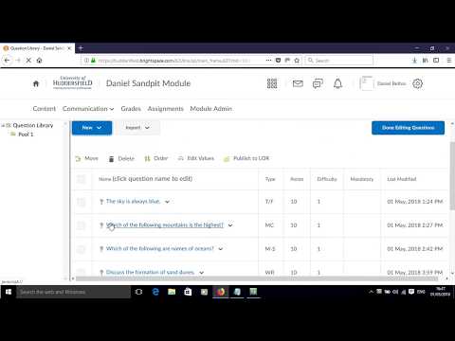Go to Assignments in the navbar
The width and height of the screenshot is (455, 341).
pos(165,109)
